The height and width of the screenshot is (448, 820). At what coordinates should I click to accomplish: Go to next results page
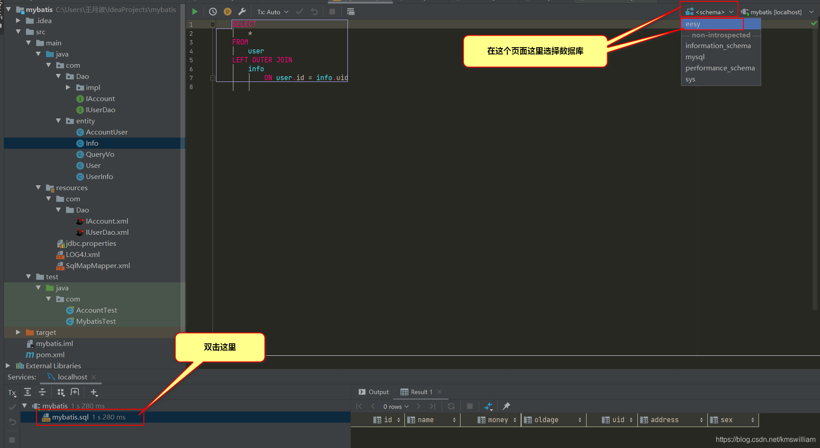418,406
